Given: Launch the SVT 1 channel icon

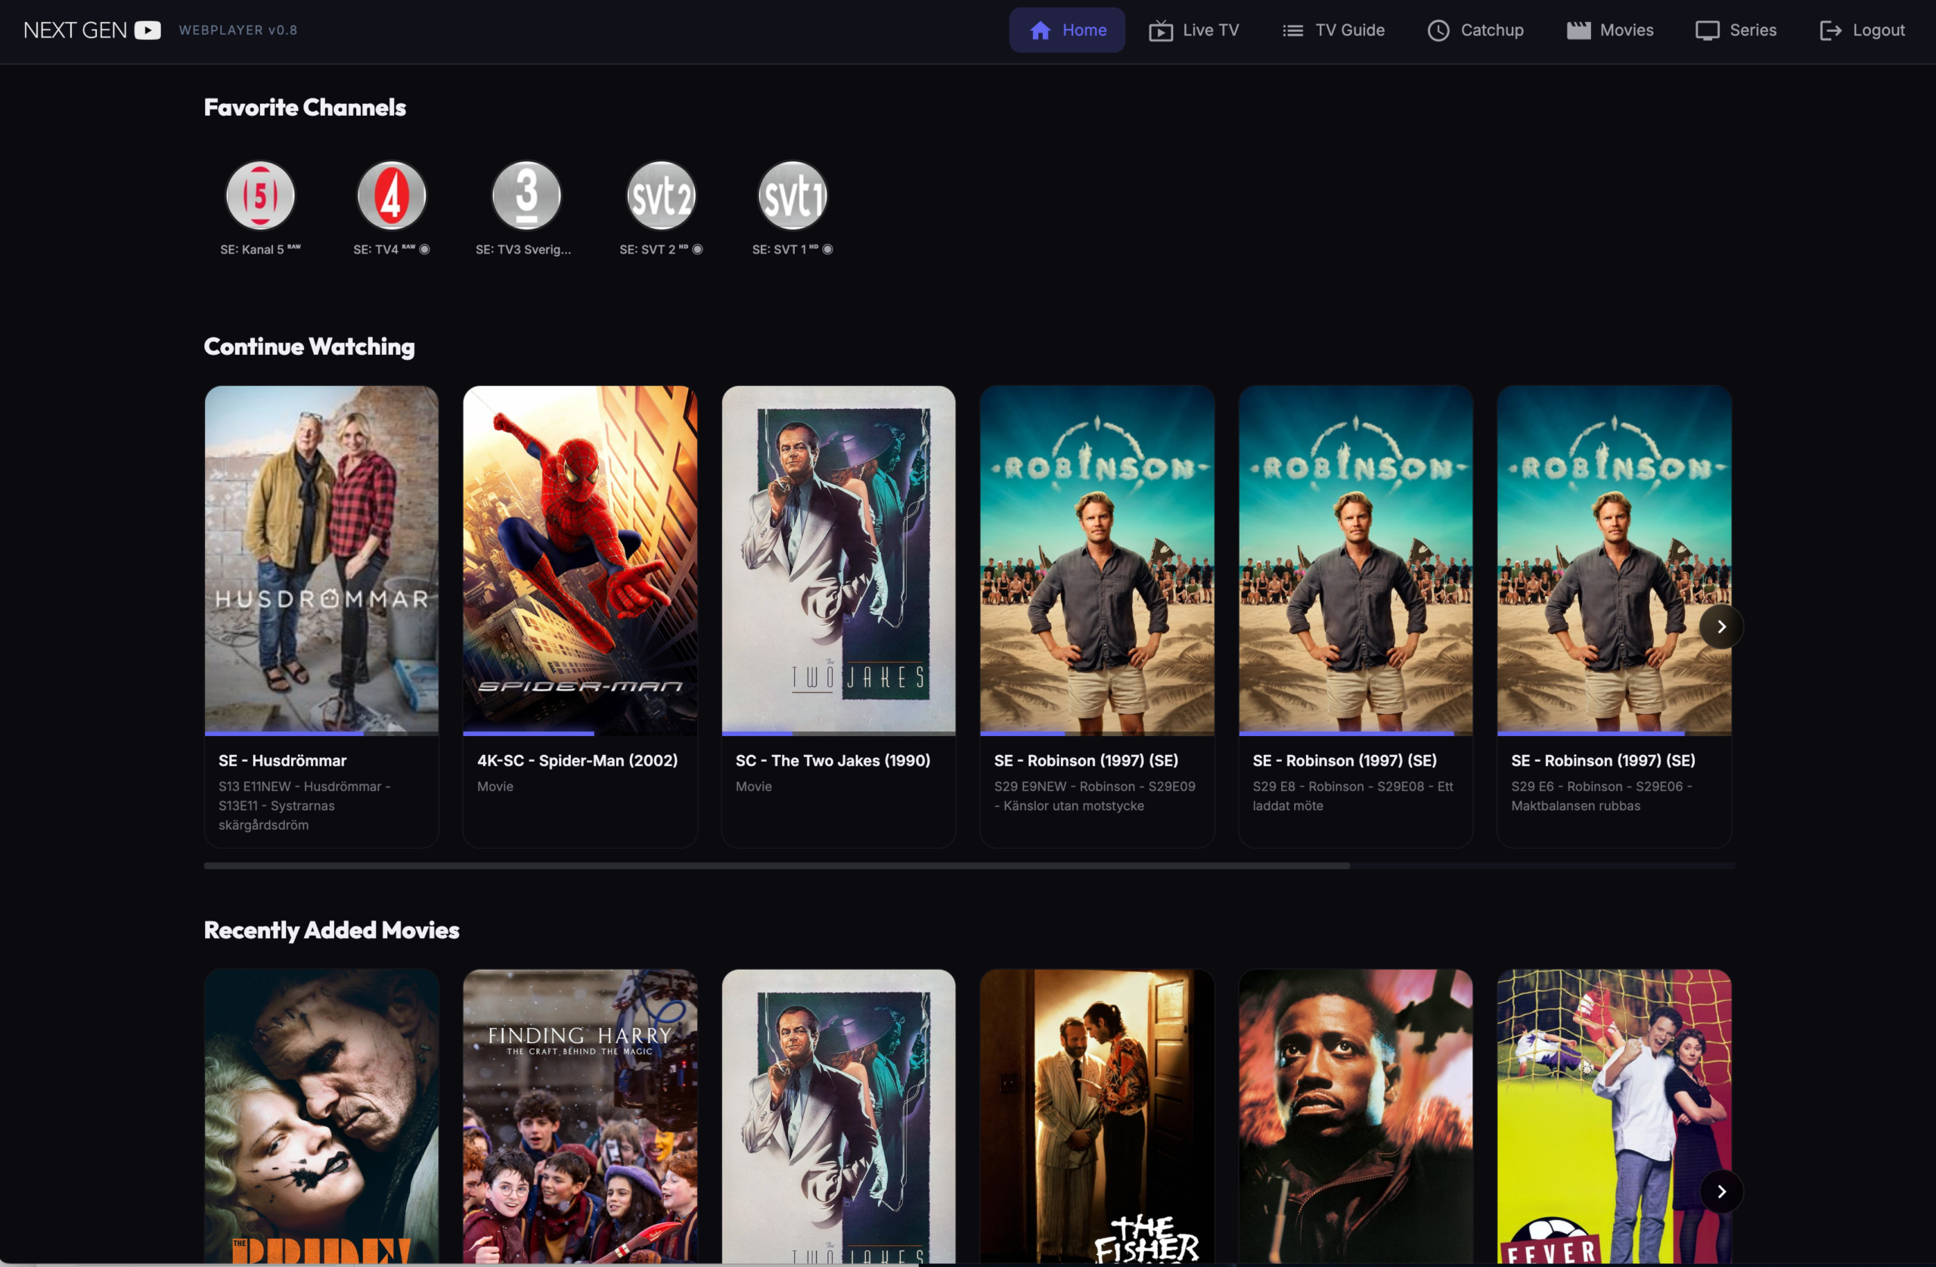Looking at the screenshot, I should pyautogui.click(x=793, y=195).
